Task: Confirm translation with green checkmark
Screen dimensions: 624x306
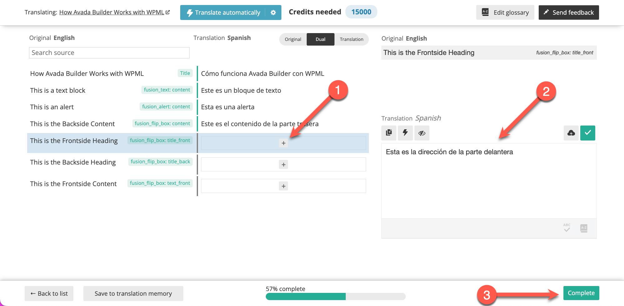Action: (588, 133)
